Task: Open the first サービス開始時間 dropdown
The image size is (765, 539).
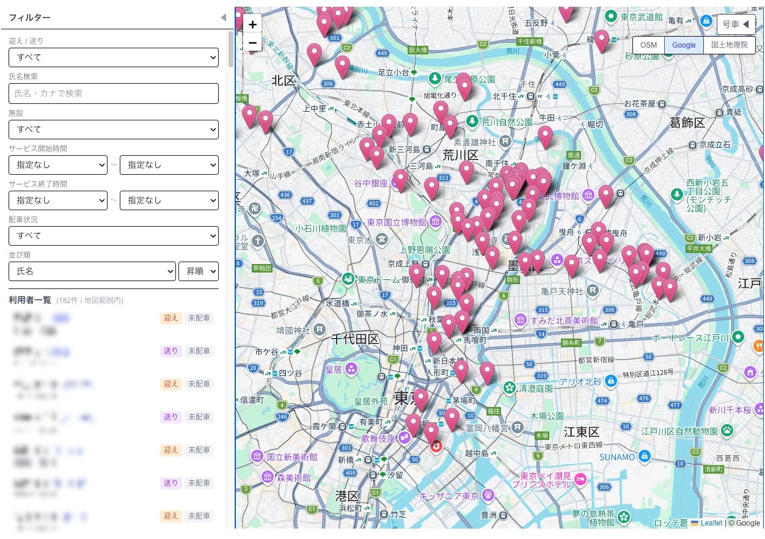Action: point(58,165)
